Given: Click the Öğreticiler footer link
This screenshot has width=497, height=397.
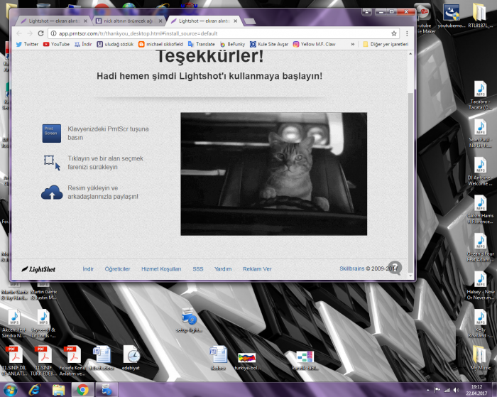Looking at the screenshot, I should (117, 269).
